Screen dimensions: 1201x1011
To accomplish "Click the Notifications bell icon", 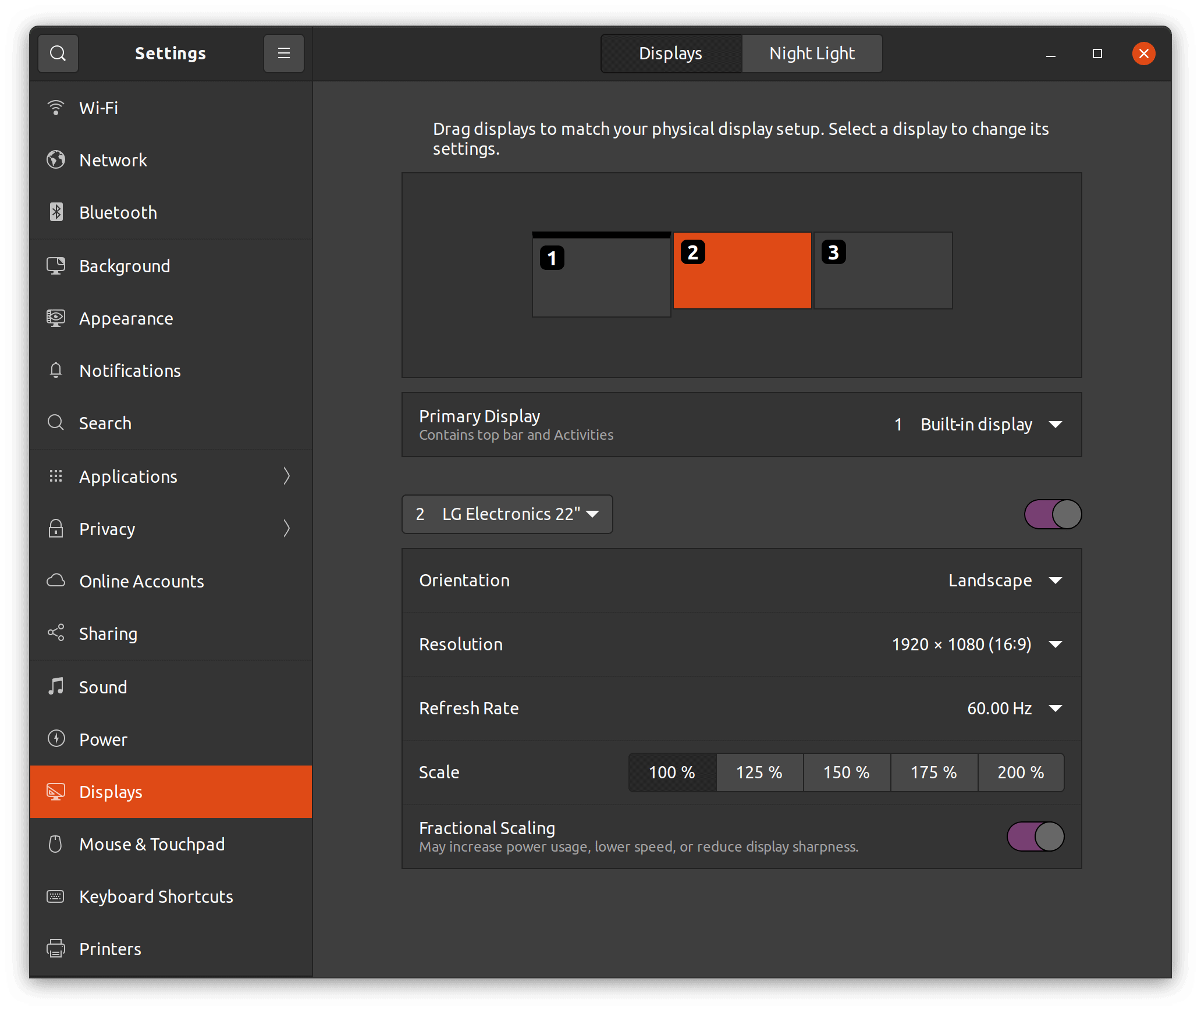I will click(x=56, y=371).
